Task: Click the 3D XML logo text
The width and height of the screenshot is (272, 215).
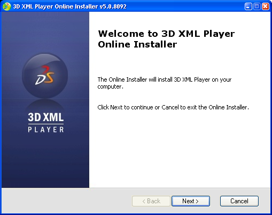Action: coord(46,117)
